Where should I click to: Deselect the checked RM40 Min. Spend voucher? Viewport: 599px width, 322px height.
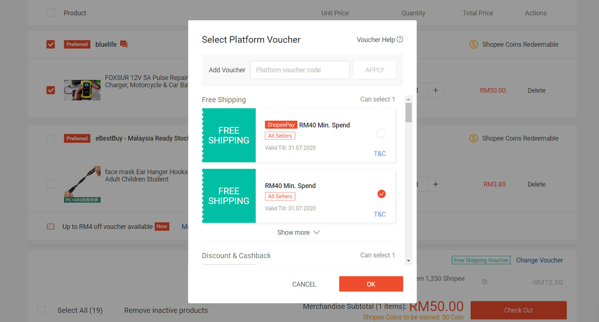[x=381, y=194]
